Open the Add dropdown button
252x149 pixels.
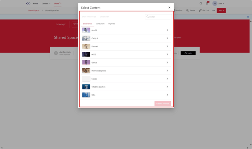(221, 10)
